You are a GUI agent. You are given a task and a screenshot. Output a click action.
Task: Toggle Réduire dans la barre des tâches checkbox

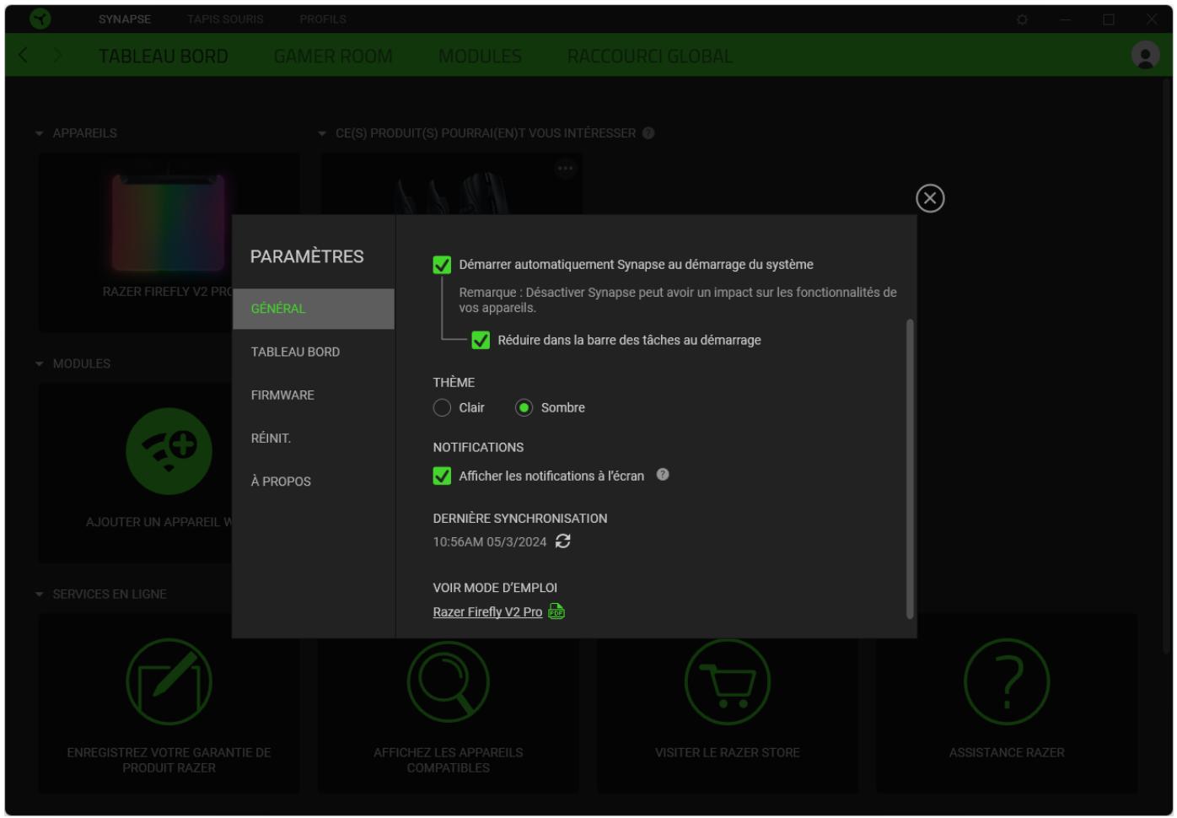point(481,340)
